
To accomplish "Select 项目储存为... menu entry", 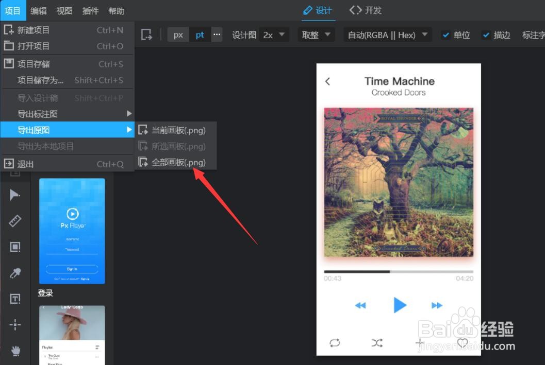I will [x=68, y=80].
